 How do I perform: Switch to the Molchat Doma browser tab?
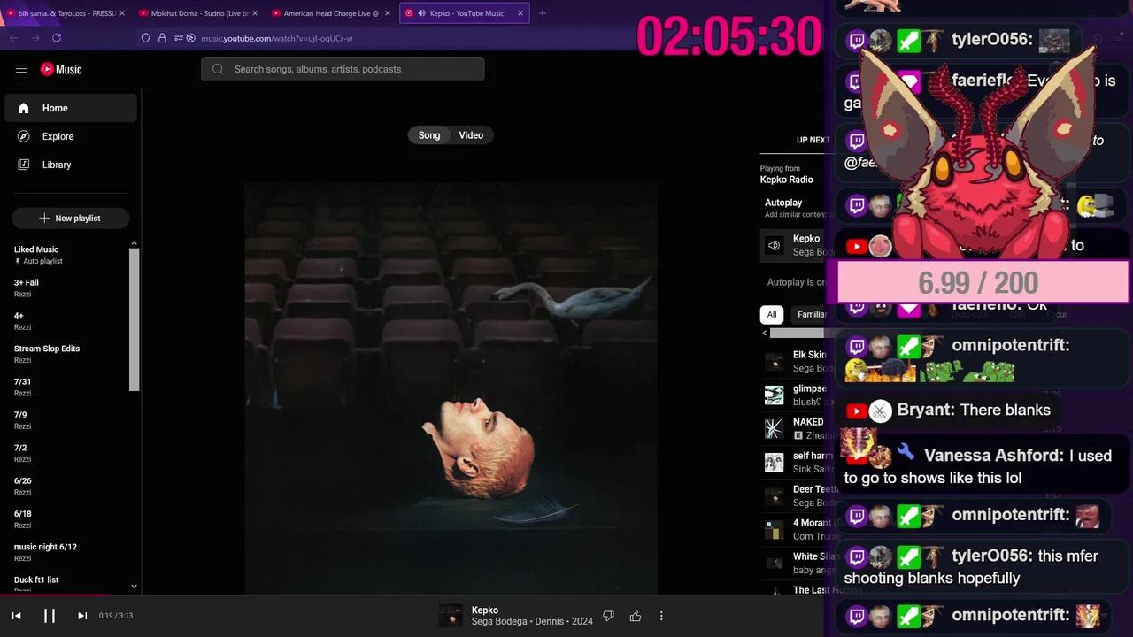click(x=199, y=13)
